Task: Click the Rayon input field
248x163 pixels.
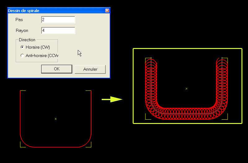Action: [58, 30]
